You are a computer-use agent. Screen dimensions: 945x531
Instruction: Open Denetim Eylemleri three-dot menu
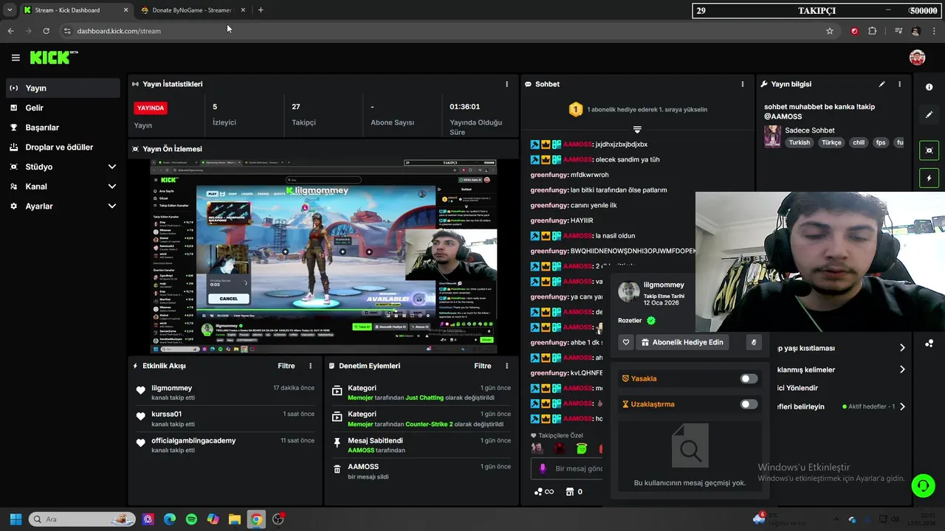click(x=506, y=366)
